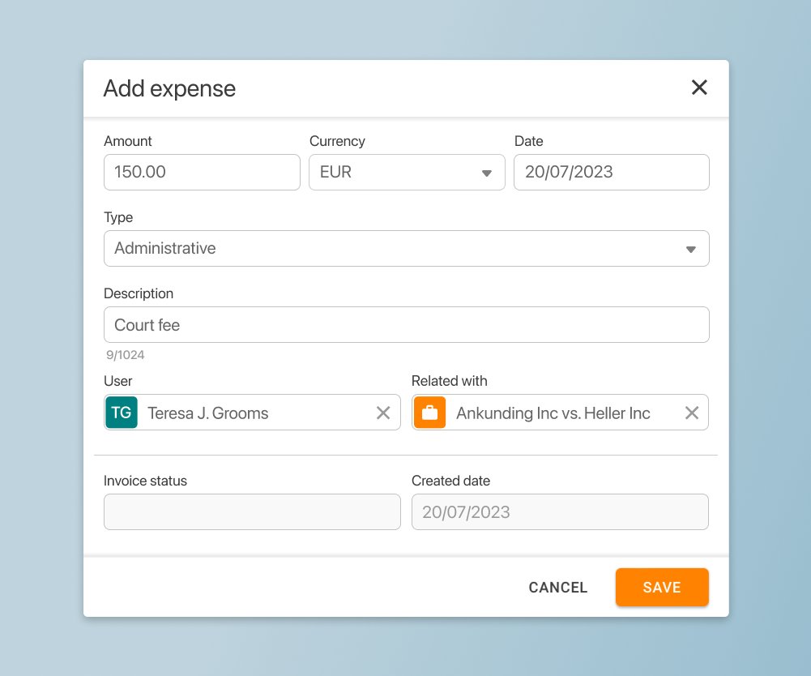The image size is (811, 676).
Task: Click the Type dropdown arrow
Action: point(690,250)
